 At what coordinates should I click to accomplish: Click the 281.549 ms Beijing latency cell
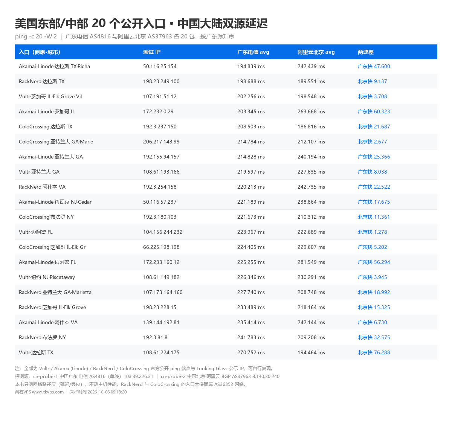(311, 262)
